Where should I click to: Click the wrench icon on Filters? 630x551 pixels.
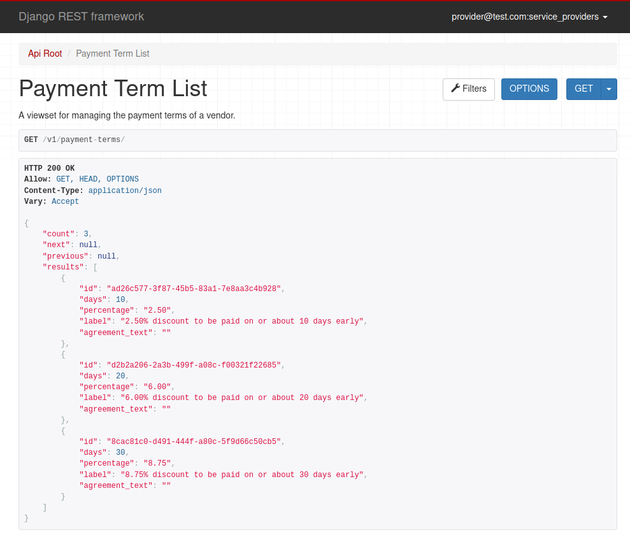(455, 89)
